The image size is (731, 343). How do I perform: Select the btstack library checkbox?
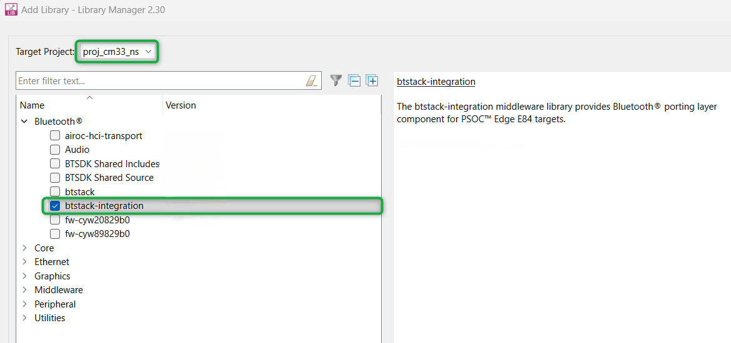(x=55, y=192)
